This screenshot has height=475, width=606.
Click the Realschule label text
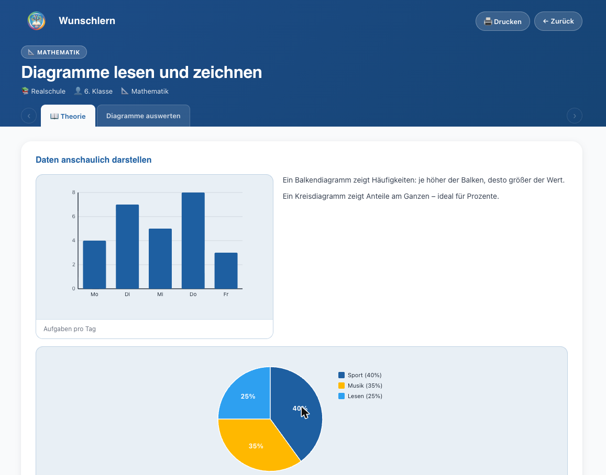point(48,91)
